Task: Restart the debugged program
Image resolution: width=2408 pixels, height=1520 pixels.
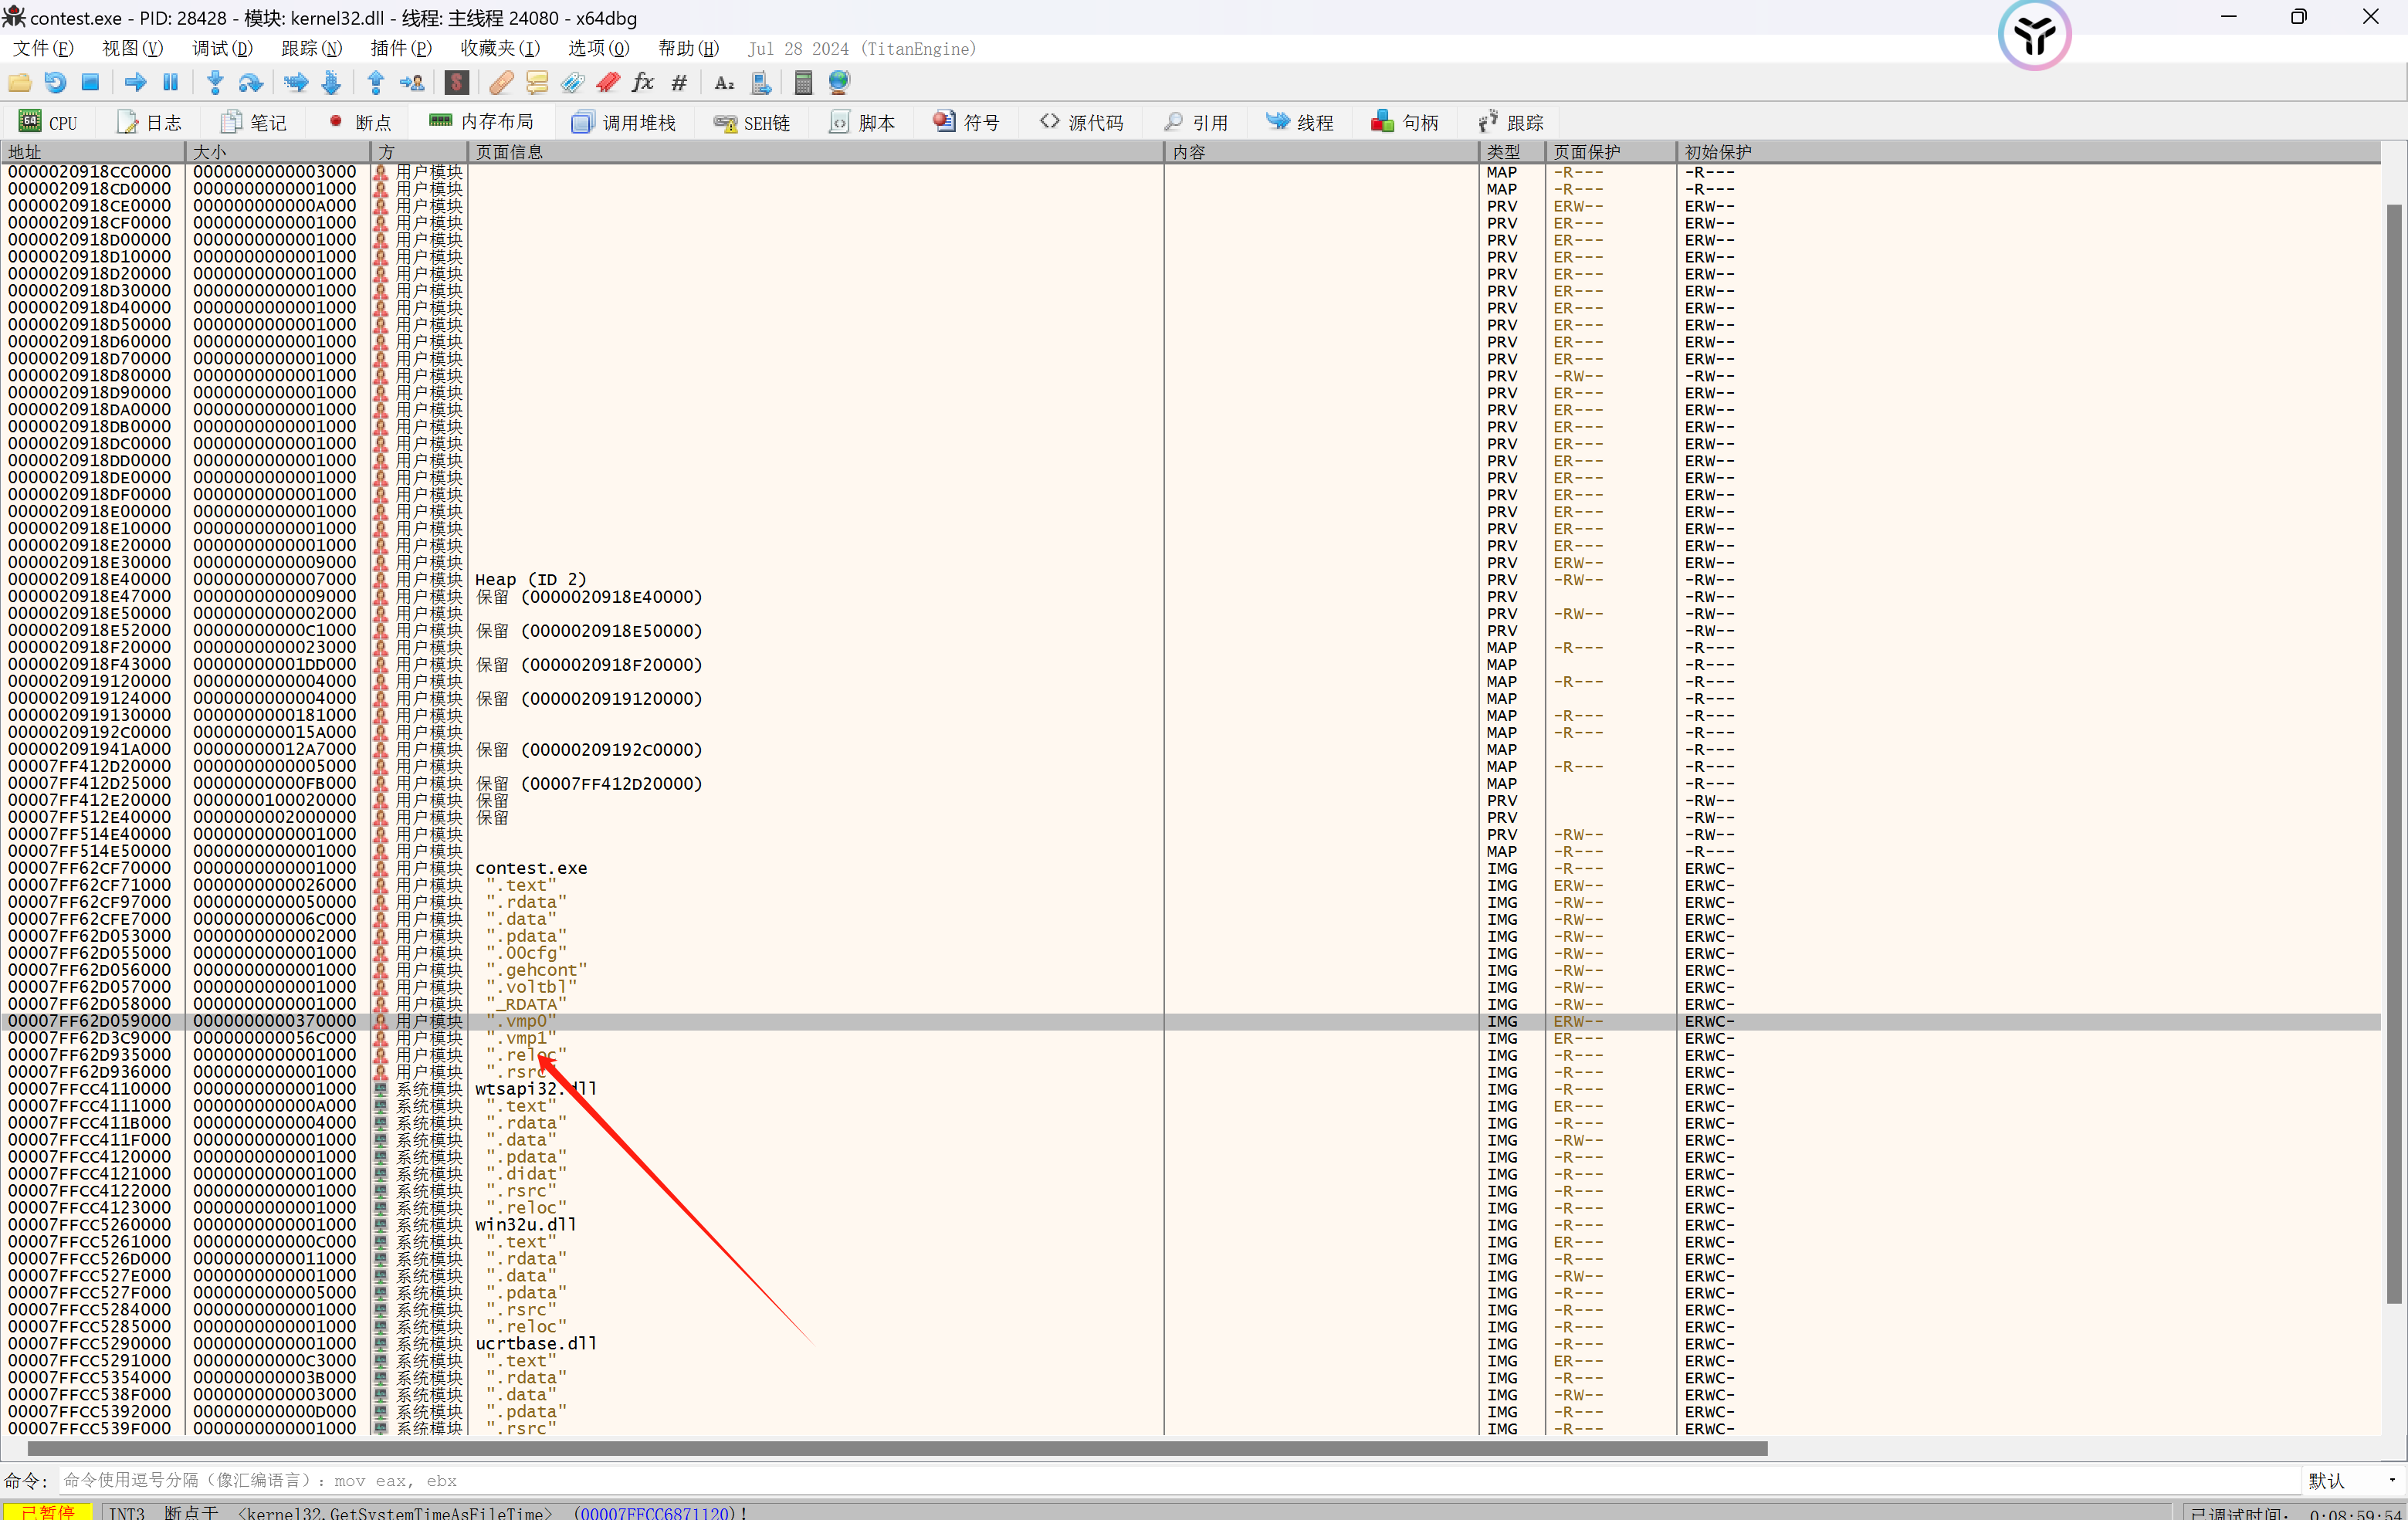Action: pos(55,83)
